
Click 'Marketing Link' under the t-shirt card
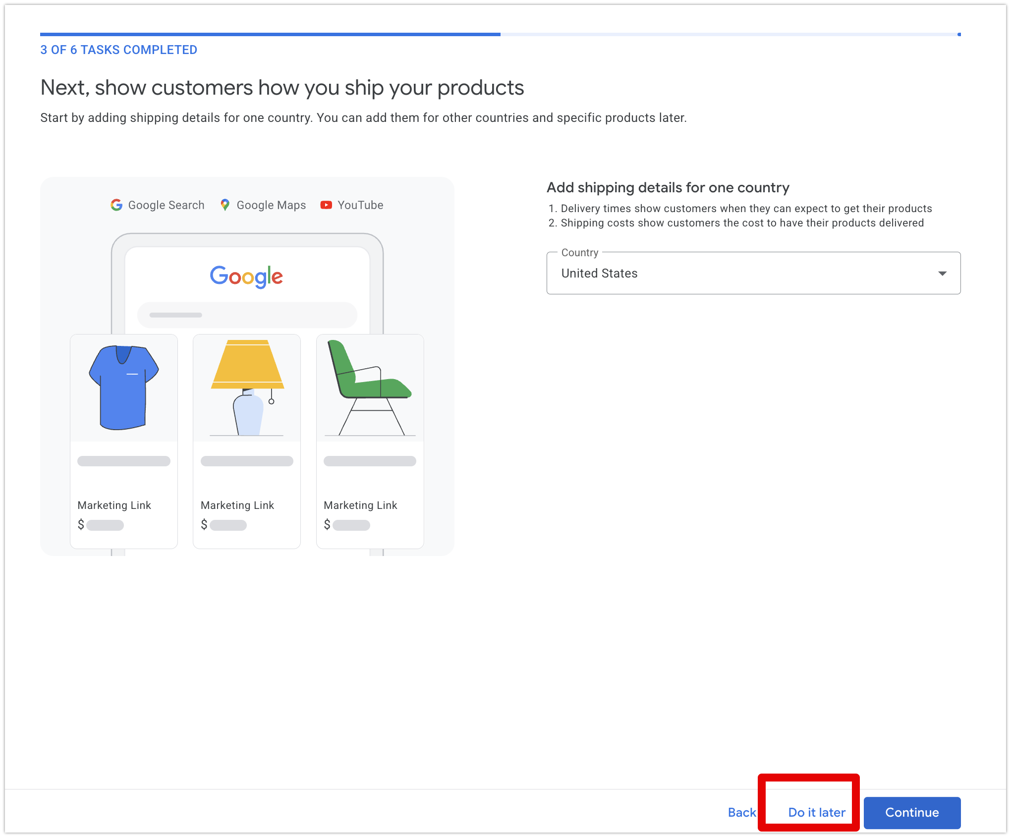coord(114,505)
